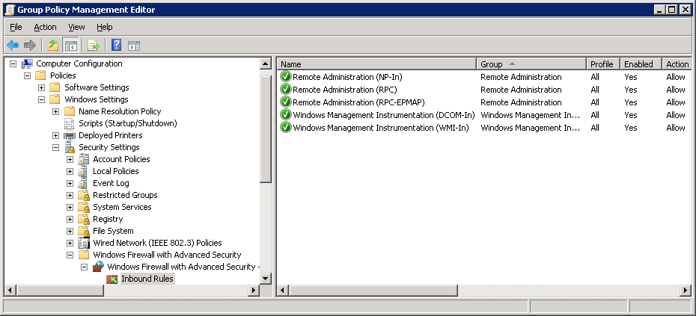Collapse Windows Firewall with Advanced Security folder

click(x=70, y=255)
